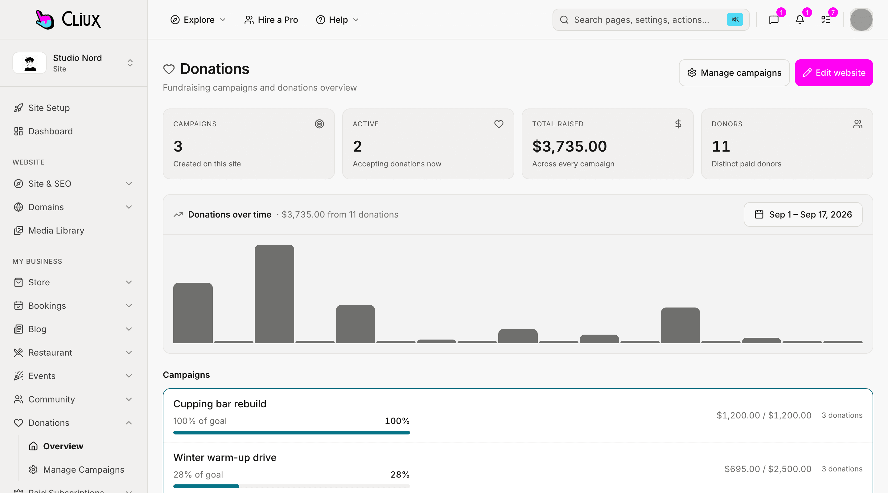Screen dimensions: 888x493
Task: Click the Donors people icon
Action: pyautogui.click(x=858, y=124)
